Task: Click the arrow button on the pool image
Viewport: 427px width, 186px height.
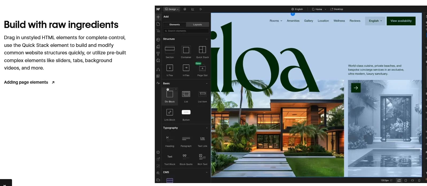Action: coord(356,88)
